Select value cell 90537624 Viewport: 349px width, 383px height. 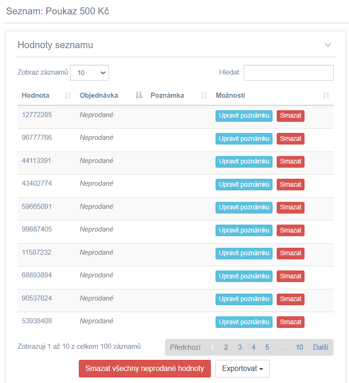(x=37, y=298)
